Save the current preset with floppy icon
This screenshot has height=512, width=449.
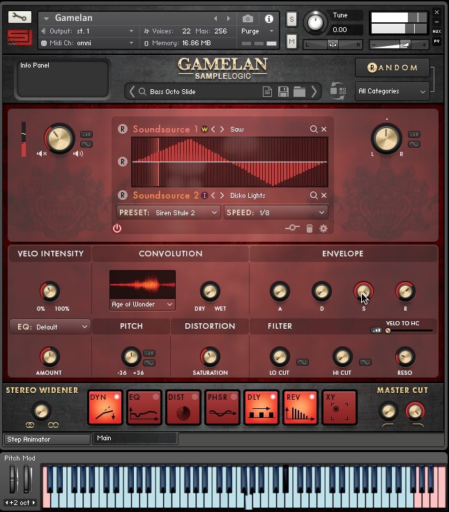tap(283, 92)
